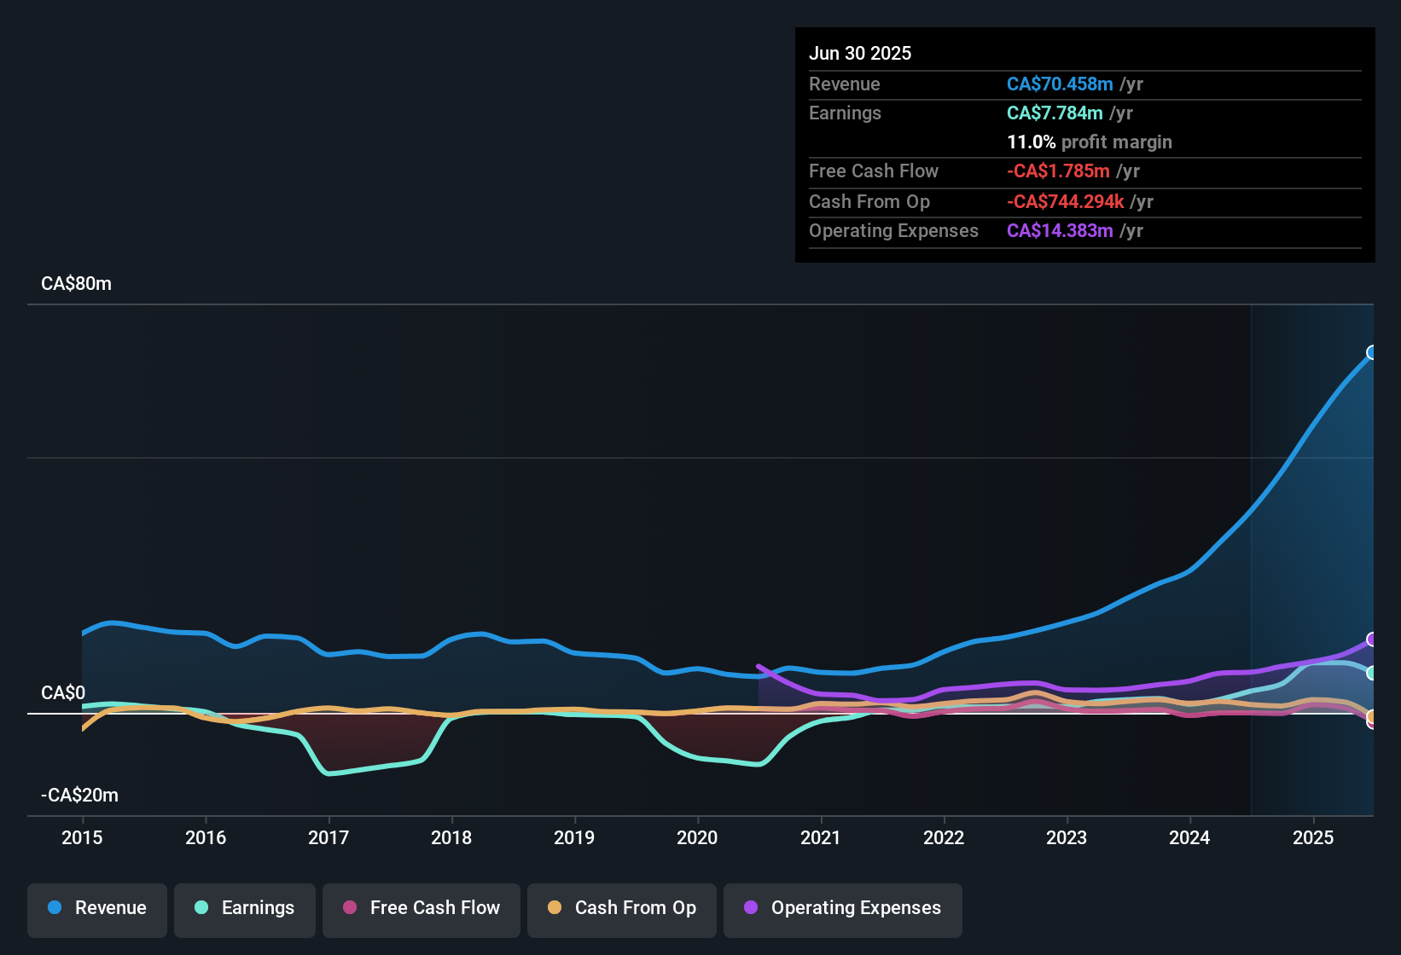Select the 2020 year label
This screenshot has height=955, width=1401.
(698, 838)
